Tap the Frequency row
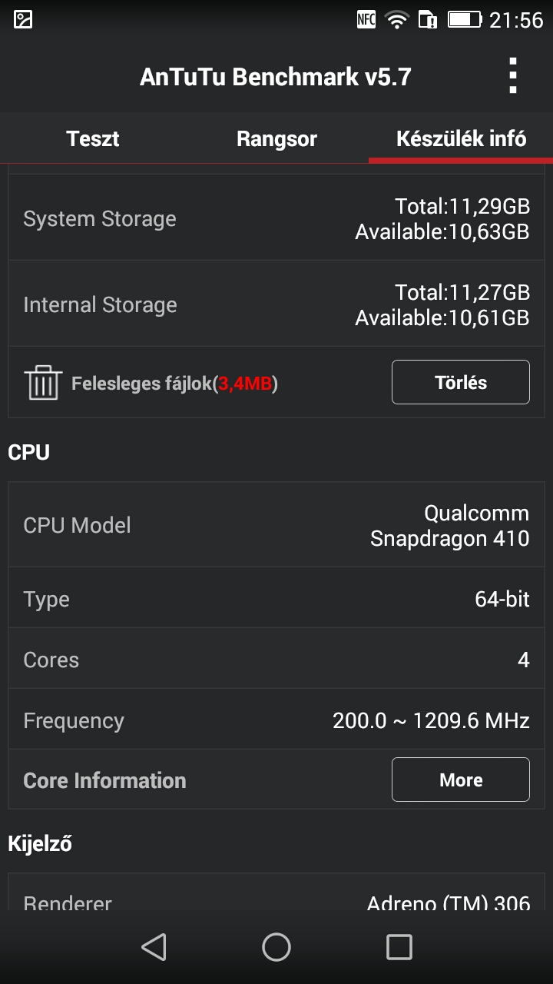Screen dimensions: 553x984 click(276, 720)
